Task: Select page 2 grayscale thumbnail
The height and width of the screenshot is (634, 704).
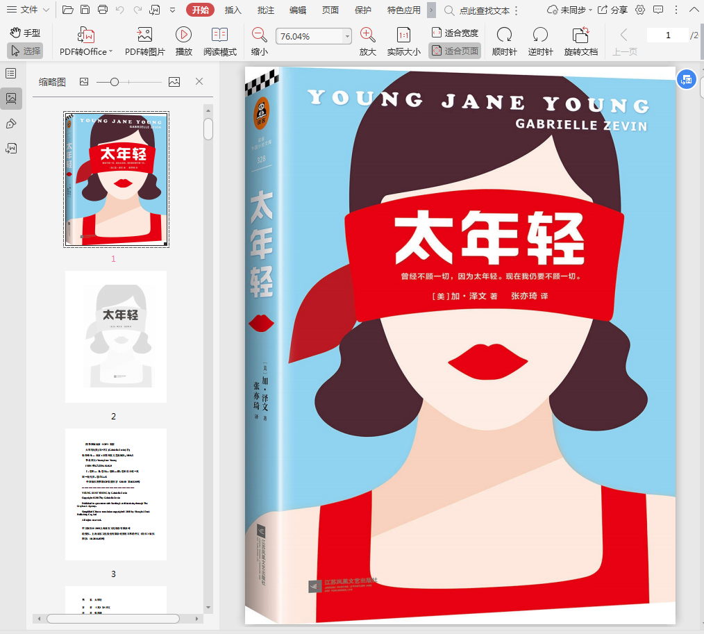Action: tap(116, 337)
